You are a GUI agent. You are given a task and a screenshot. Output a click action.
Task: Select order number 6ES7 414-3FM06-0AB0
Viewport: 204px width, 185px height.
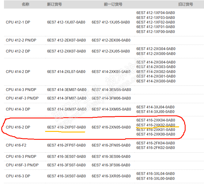[x=111, y=98]
